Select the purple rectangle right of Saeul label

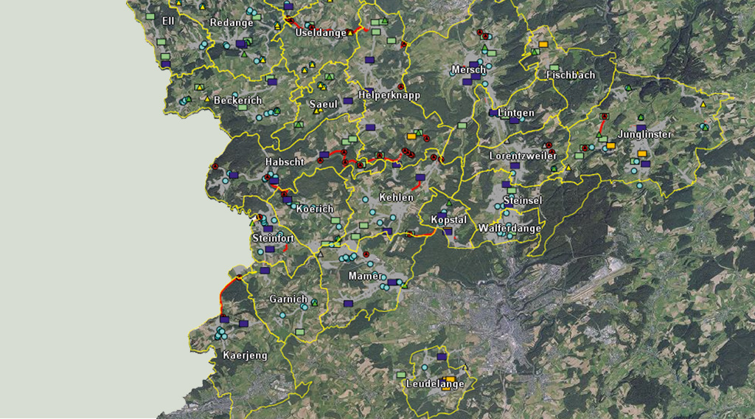347,101
